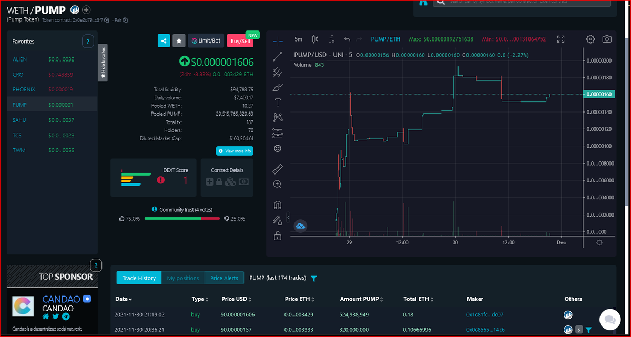Switch chart to PUMP/ETH pricing
631x337 pixels.
385,39
